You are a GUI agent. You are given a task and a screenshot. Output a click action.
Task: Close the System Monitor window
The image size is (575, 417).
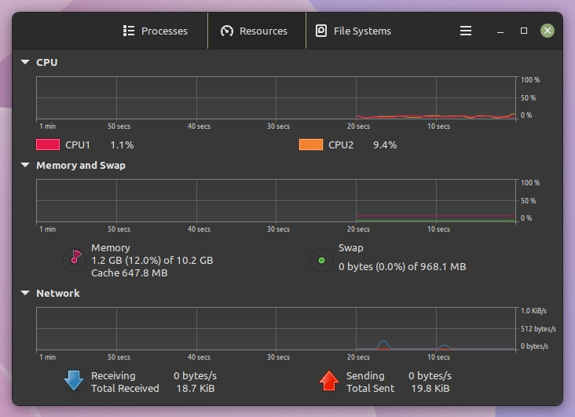coord(548,31)
